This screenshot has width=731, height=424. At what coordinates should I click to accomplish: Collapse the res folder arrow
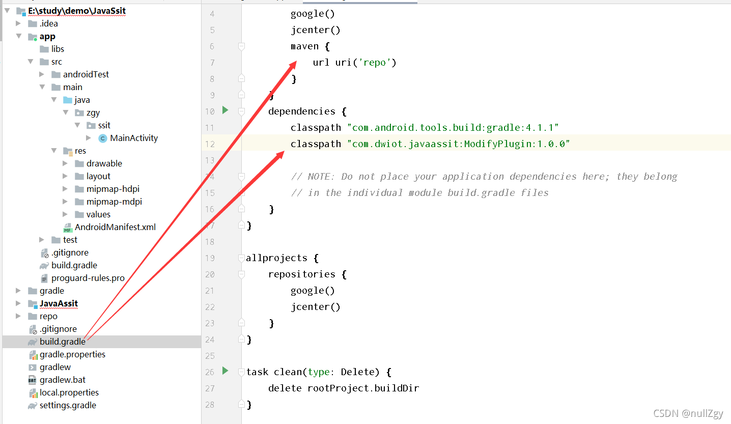tap(53, 151)
